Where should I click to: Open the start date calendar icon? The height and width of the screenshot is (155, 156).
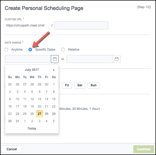[x=55, y=59]
